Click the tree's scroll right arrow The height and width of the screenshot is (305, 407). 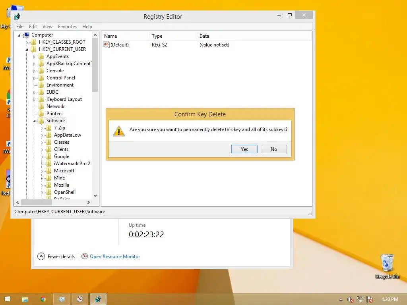click(89, 202)
